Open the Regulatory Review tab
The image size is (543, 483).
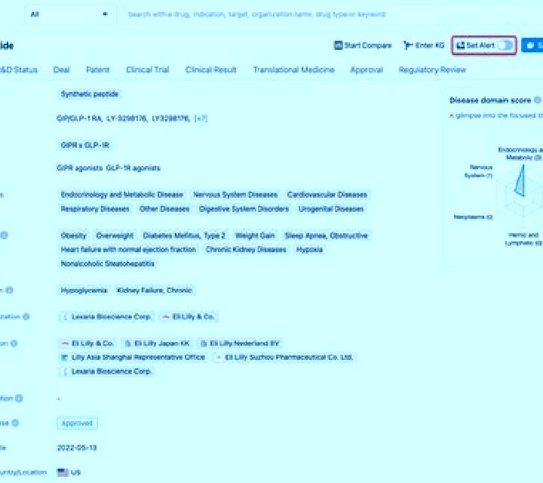433,69
